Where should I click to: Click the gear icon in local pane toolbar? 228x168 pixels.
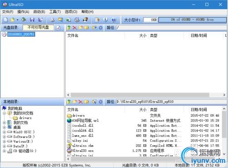point(101,102)
